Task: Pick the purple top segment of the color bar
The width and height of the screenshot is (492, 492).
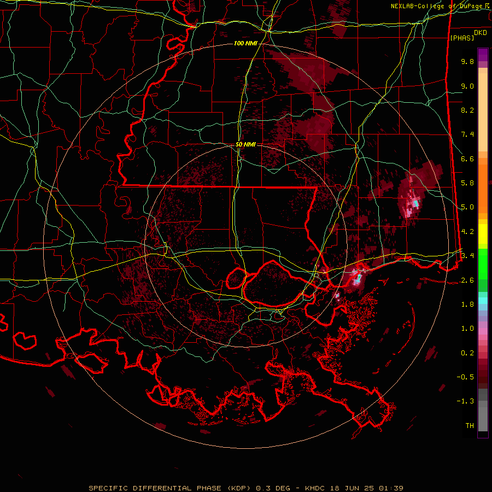Action: (x=483, y=55)
